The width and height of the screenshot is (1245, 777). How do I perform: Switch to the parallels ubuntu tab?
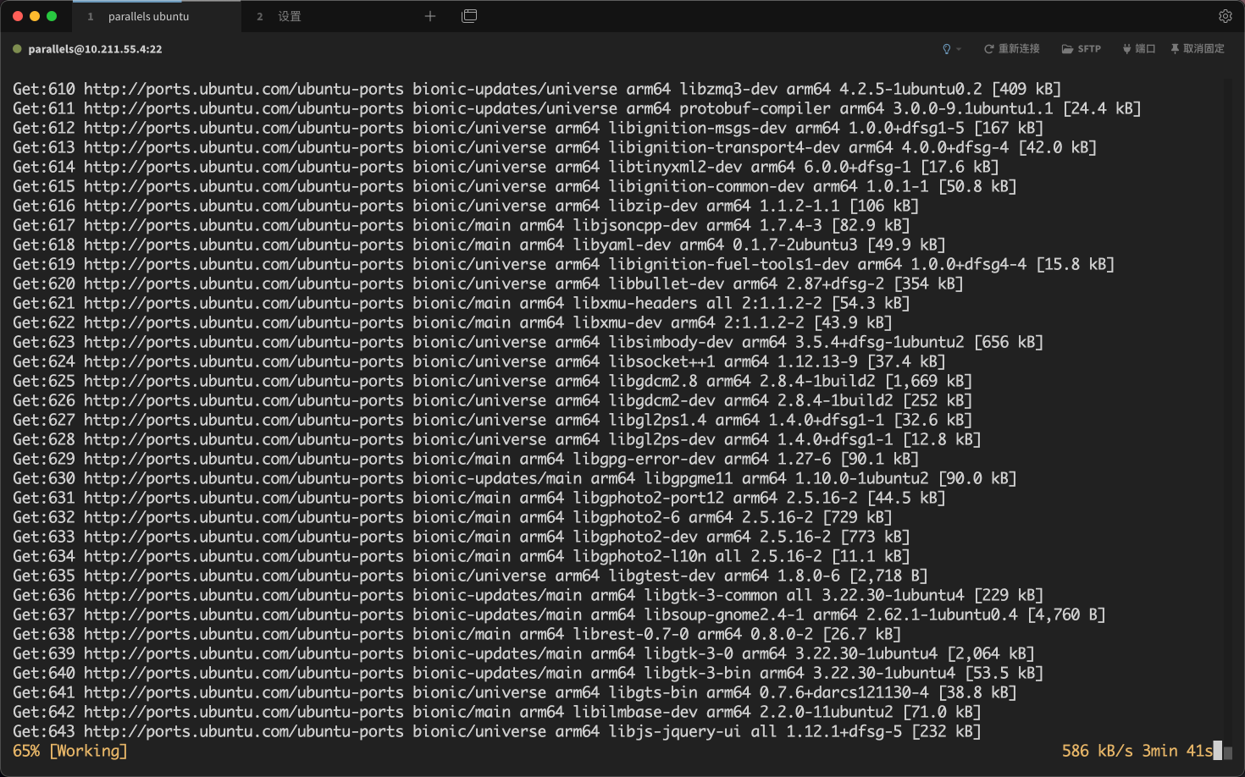point(158,16)
